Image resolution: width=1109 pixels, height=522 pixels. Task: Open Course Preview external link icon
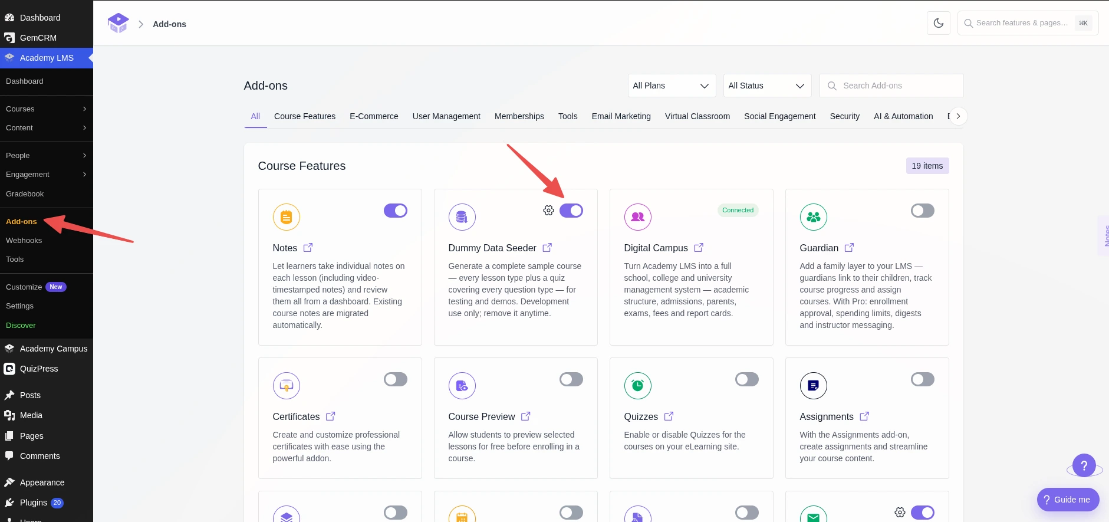526,416
